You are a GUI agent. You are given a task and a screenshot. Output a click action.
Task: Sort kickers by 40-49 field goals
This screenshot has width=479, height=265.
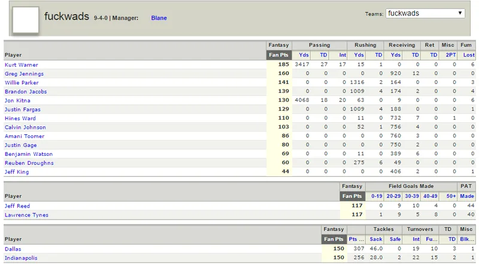(430, 196)
